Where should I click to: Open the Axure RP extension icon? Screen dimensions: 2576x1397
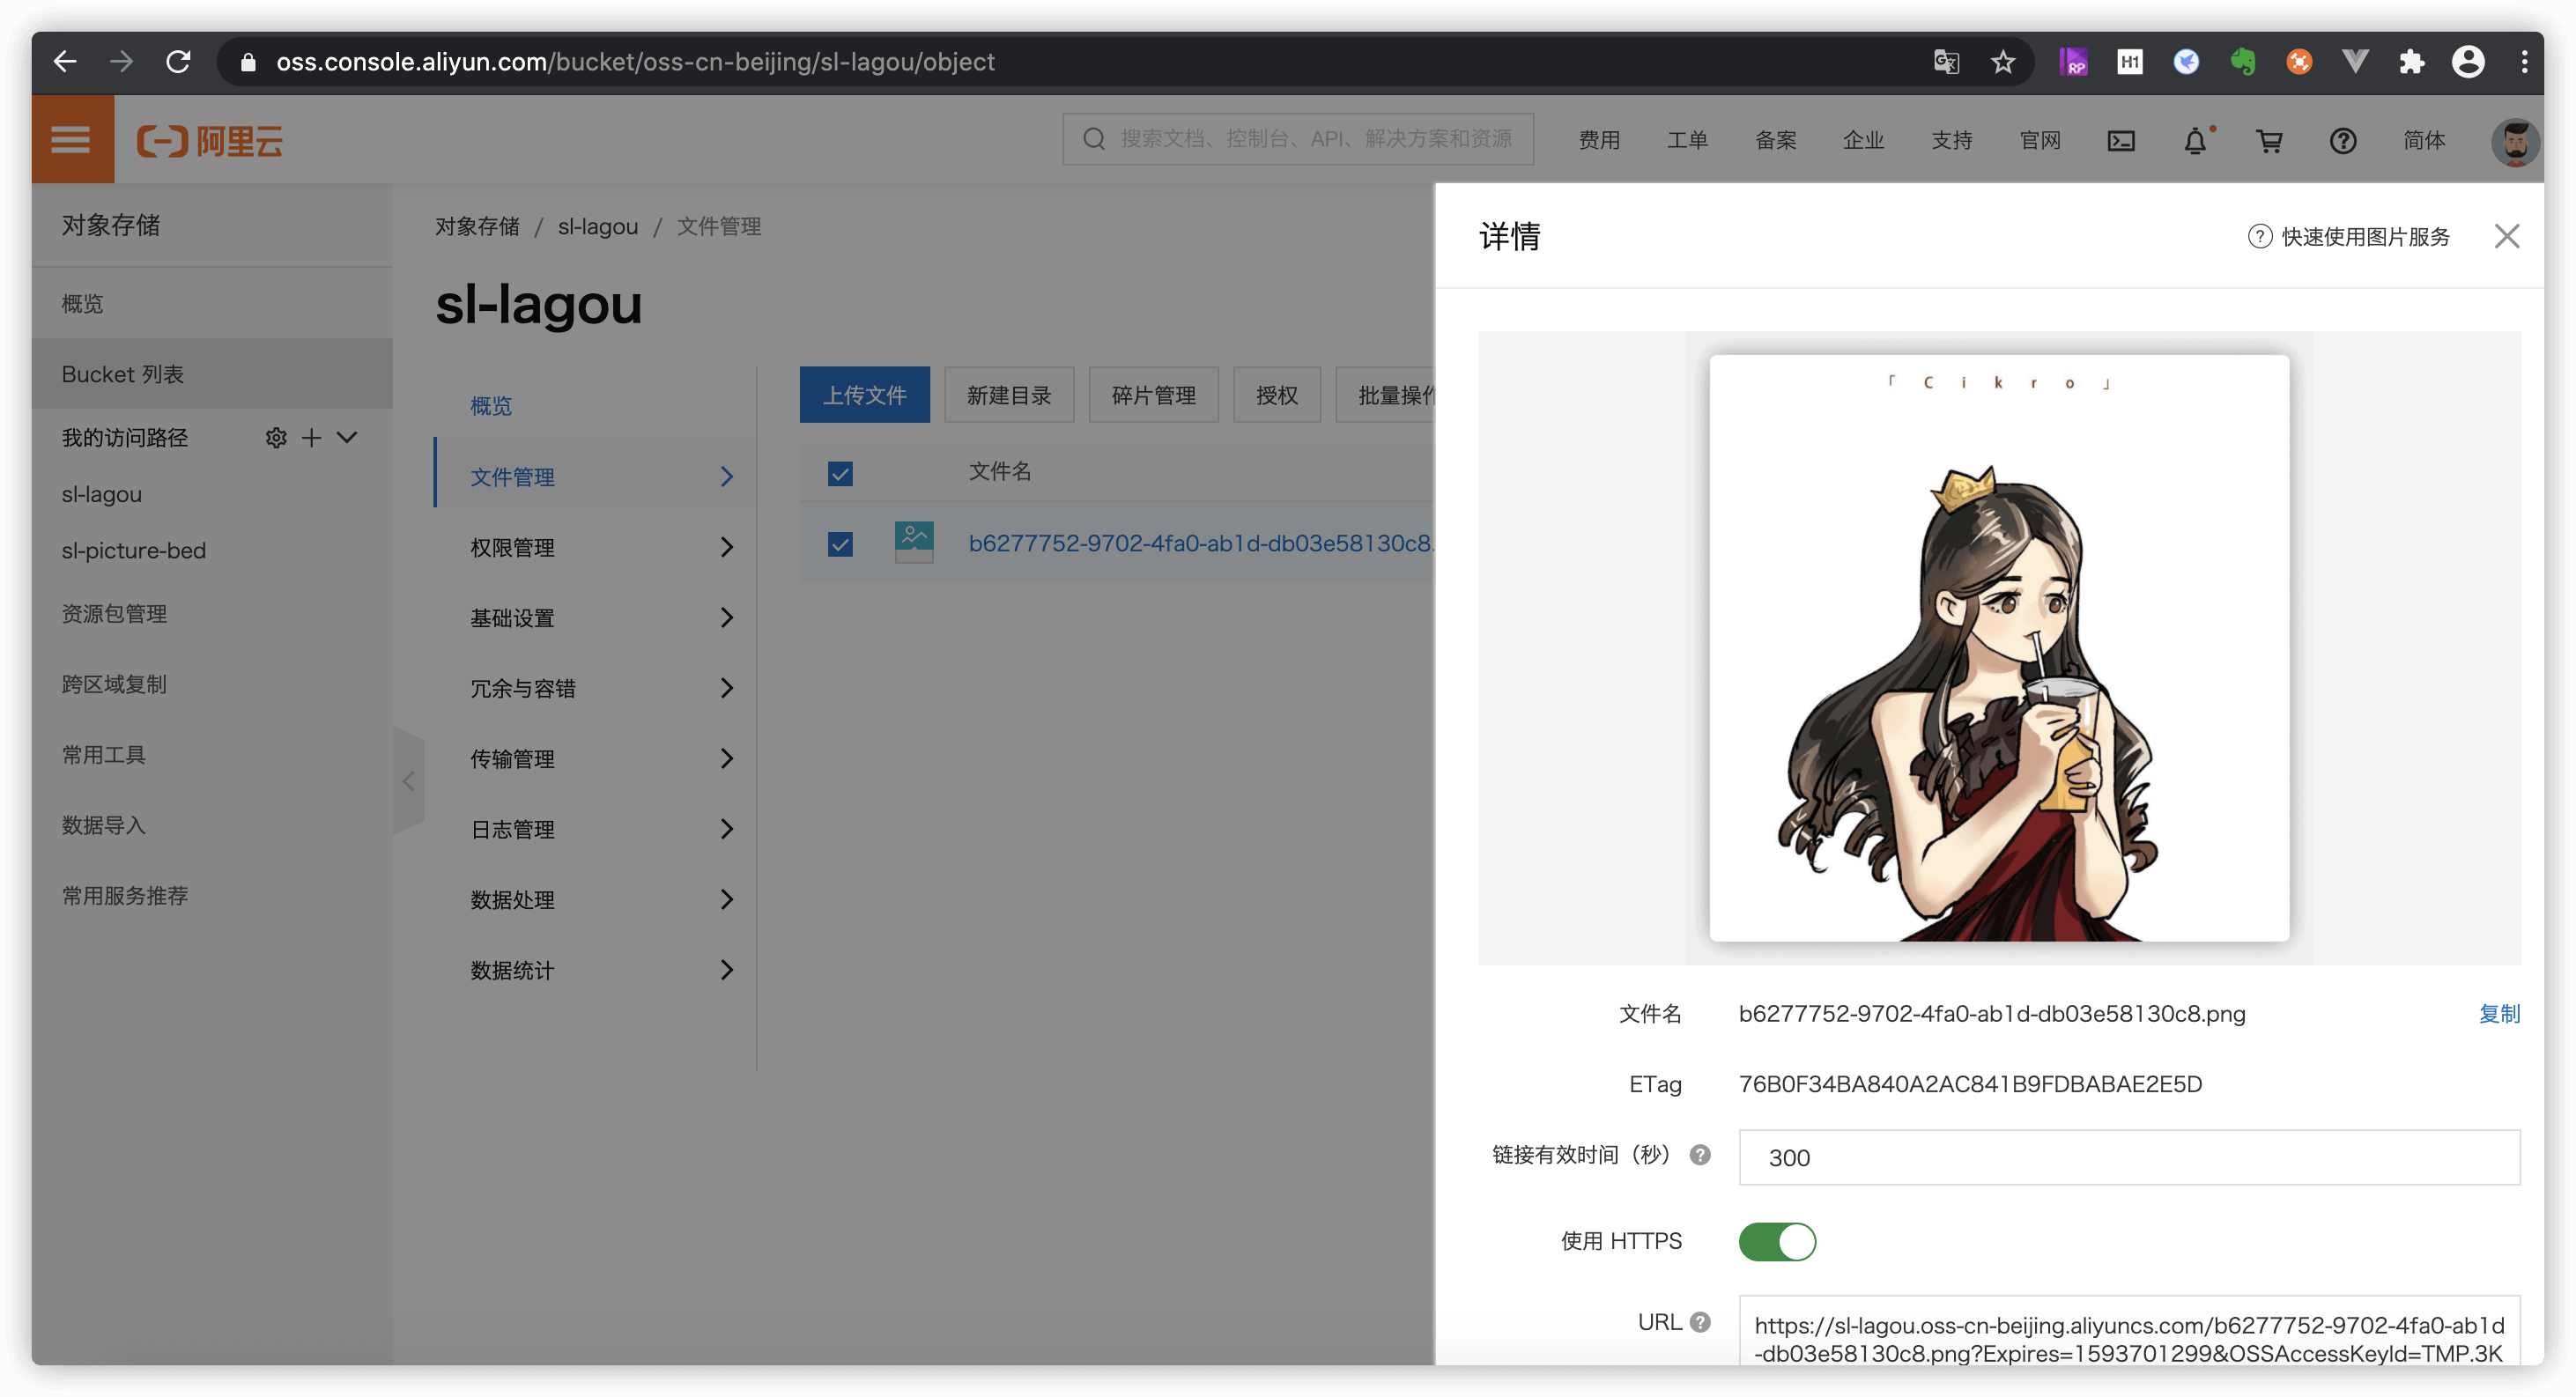[x=2073, y=61]
